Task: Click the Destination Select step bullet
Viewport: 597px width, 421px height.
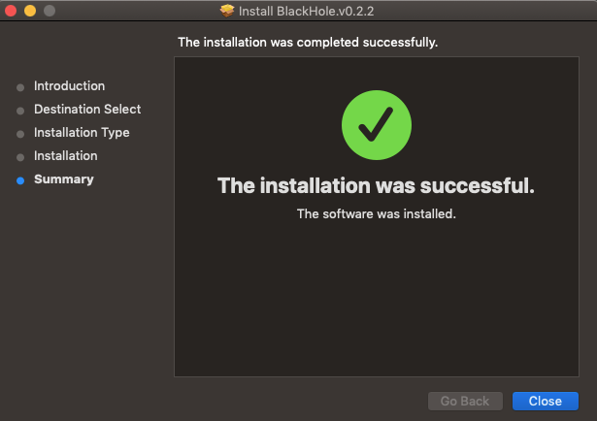Action: coord(20,111)
